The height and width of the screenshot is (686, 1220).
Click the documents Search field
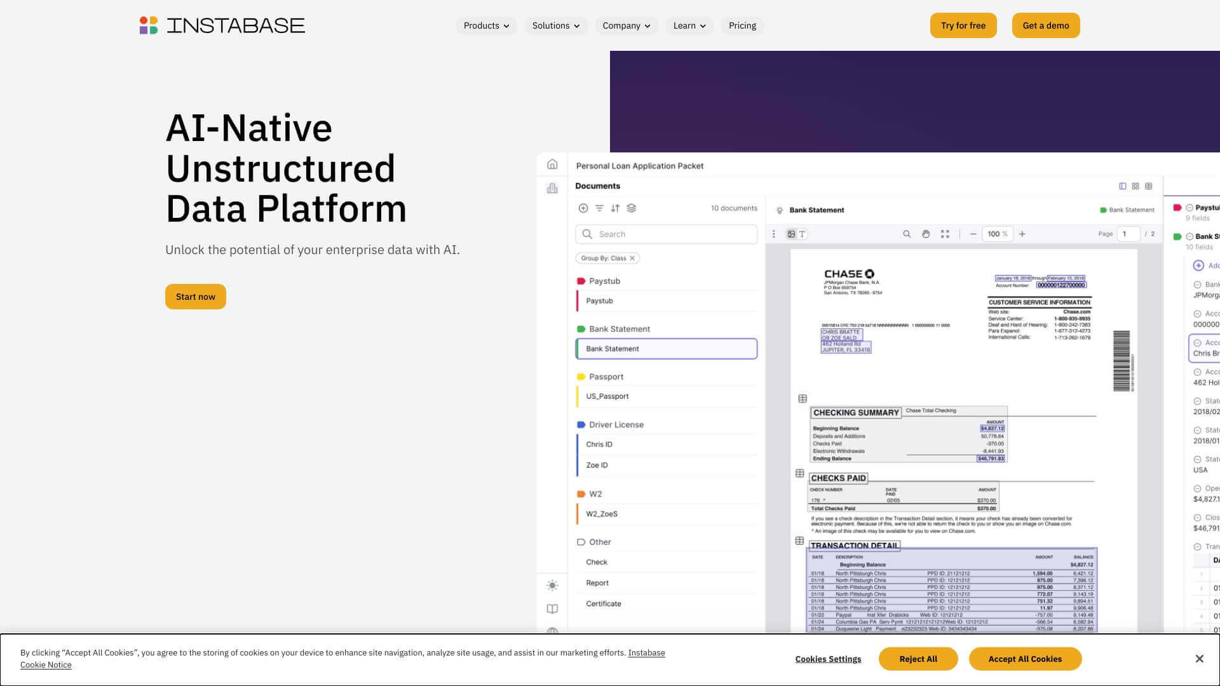pos(674,234)
